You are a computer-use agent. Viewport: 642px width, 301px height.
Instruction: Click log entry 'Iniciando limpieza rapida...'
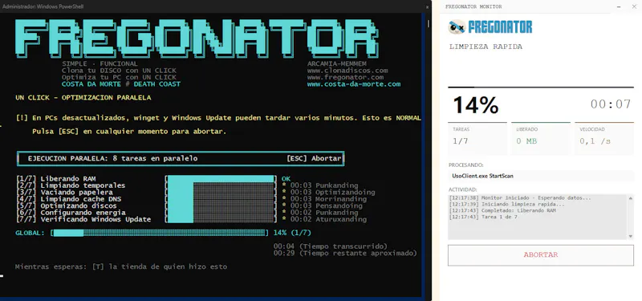coord(506,204)
